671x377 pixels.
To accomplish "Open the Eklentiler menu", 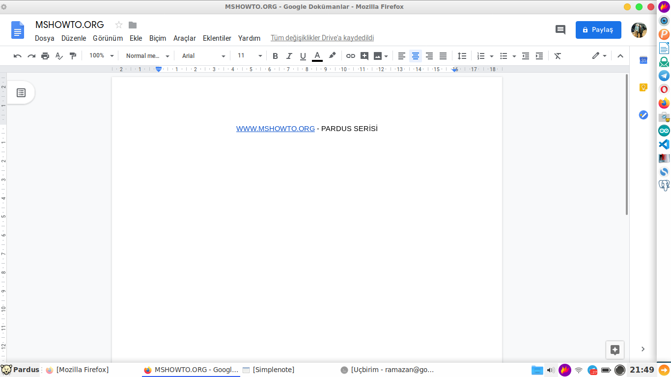I will tap(217, 38).
